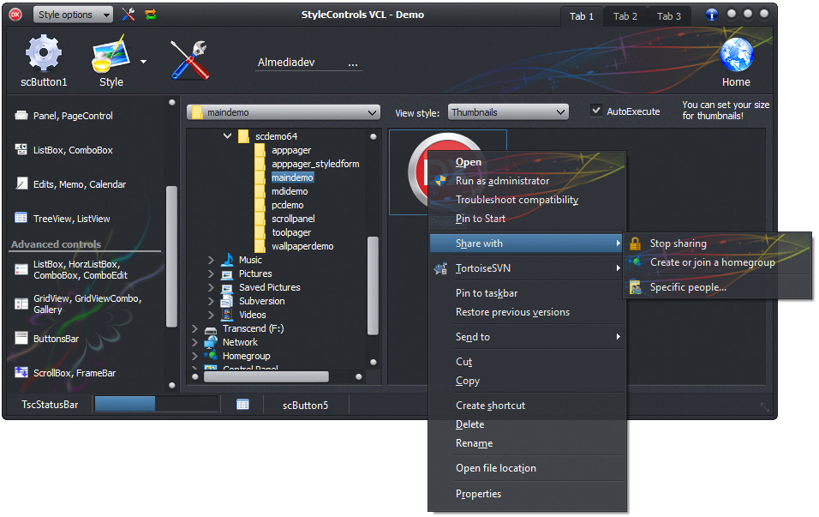Viewport: 819px width, 517px height.
Task: Collapse the scdemo64 folder node
Action: 227,136
